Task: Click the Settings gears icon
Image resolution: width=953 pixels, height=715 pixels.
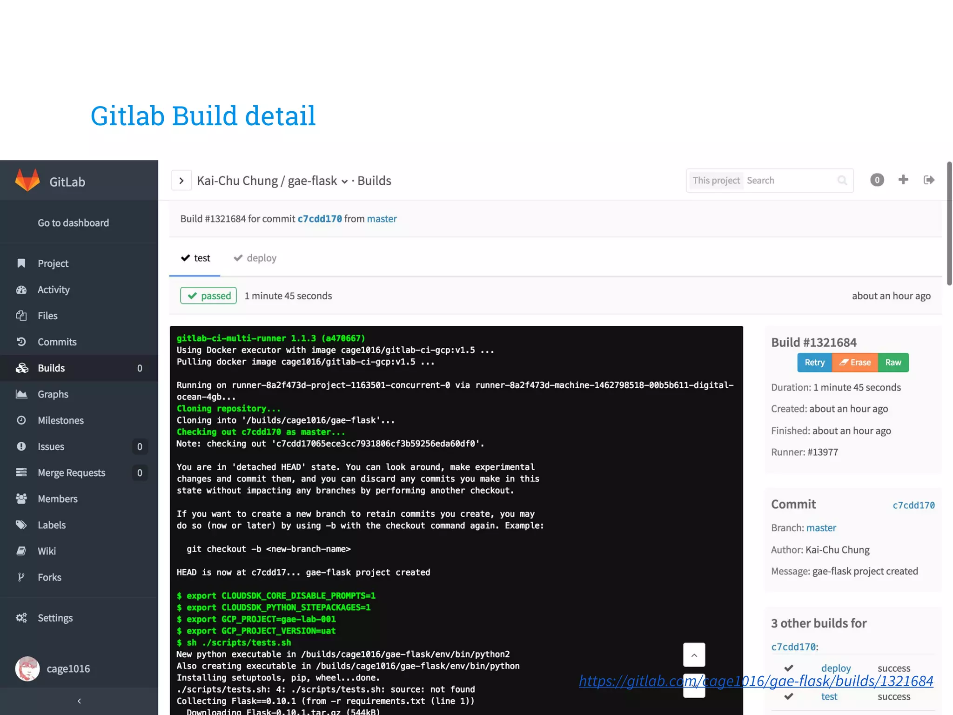Action: point(21,618)
